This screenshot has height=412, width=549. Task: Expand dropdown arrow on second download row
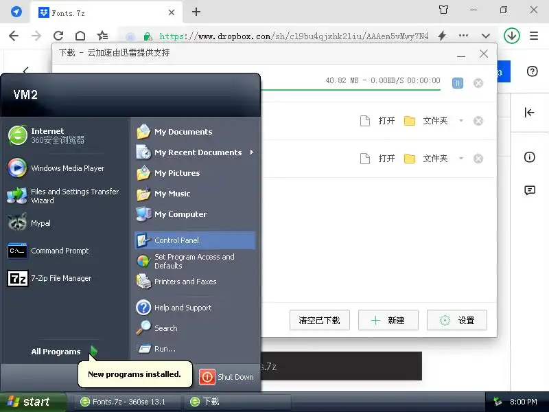point(461,159)
